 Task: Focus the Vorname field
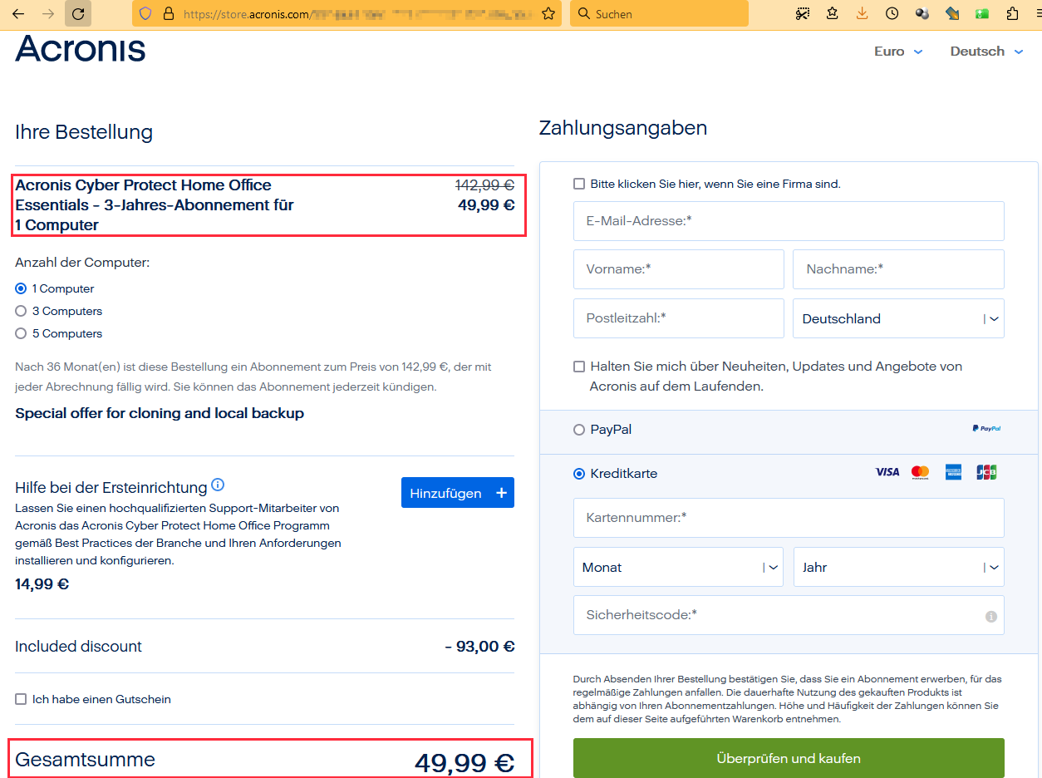point(679,269)
